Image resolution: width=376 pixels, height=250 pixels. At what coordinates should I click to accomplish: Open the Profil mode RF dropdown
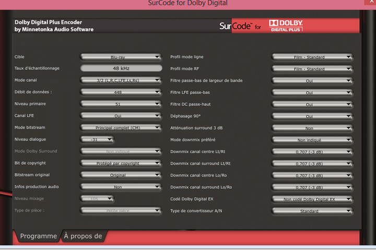coord(312,69)
